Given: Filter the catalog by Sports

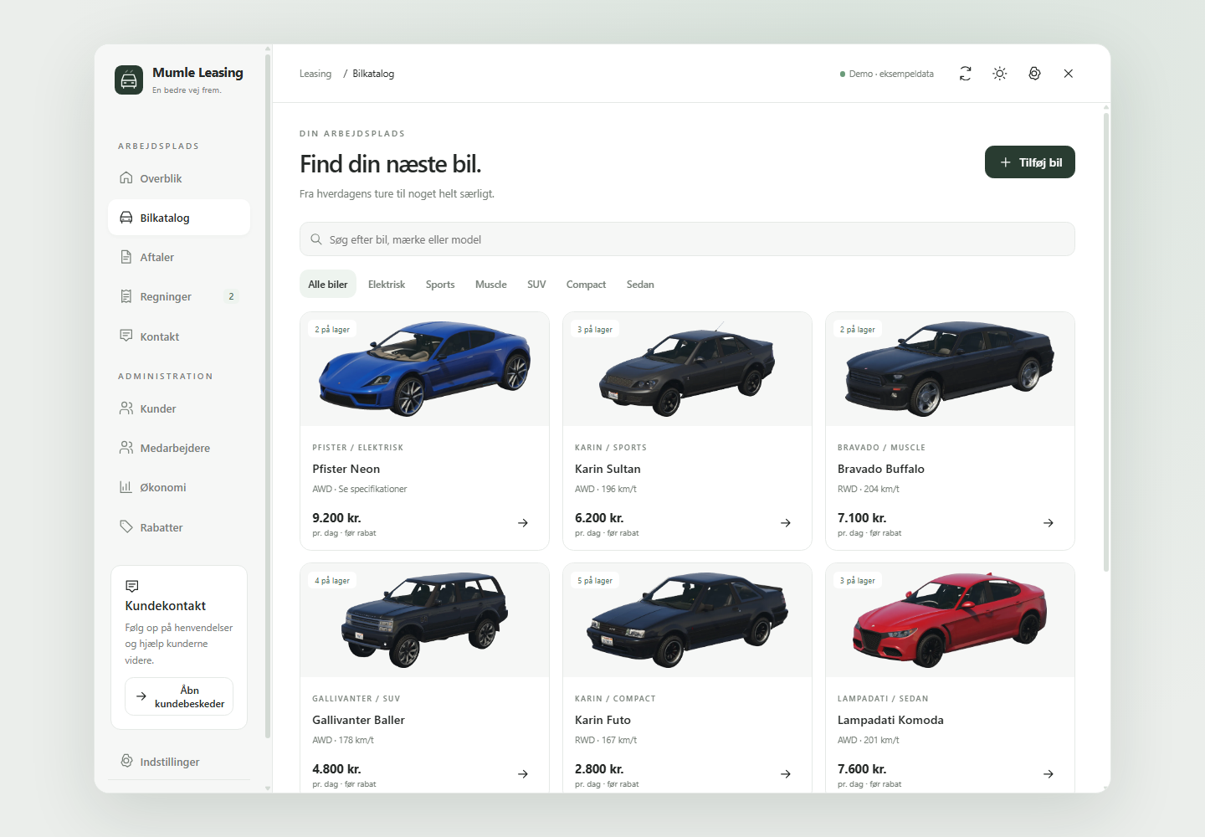Looking at the screenshot, I should pyautogui.click(x=440, y=285).
